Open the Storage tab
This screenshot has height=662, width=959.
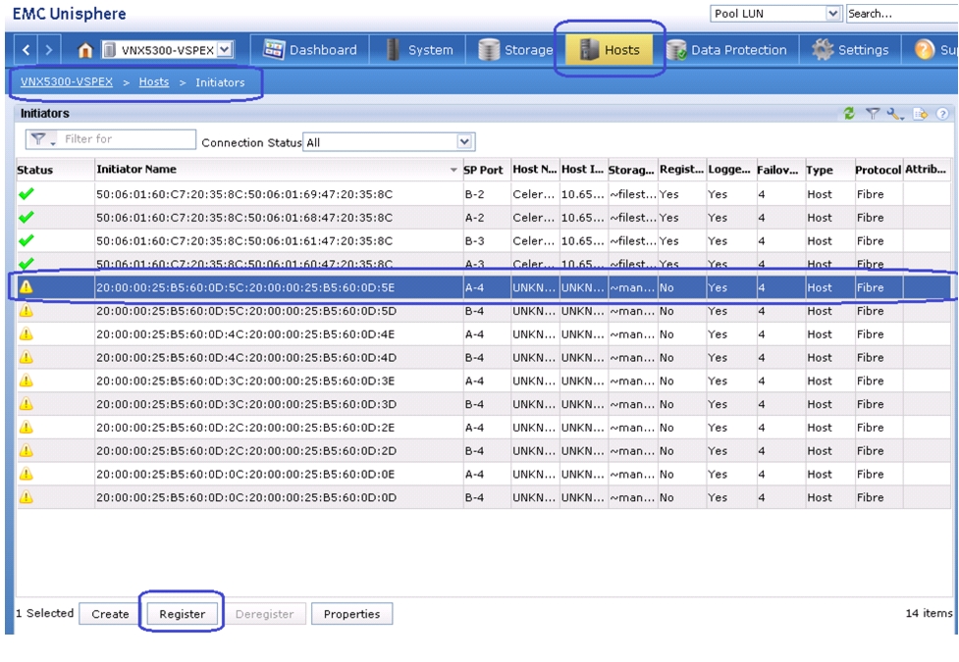pyautogui.click(x=515, y=49)
